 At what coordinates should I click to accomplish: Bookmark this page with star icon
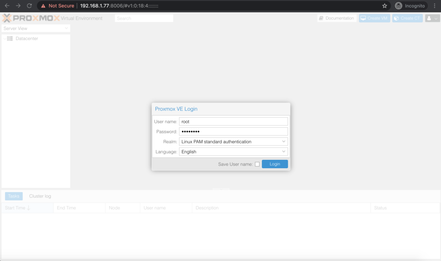coord(385,6)
